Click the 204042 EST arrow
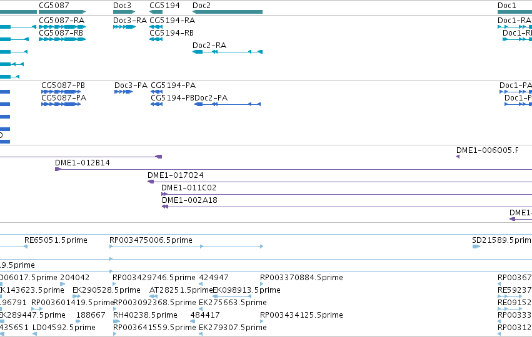Image resolution: width=532 pixels, height=337 pixels. tap(63, 284)
